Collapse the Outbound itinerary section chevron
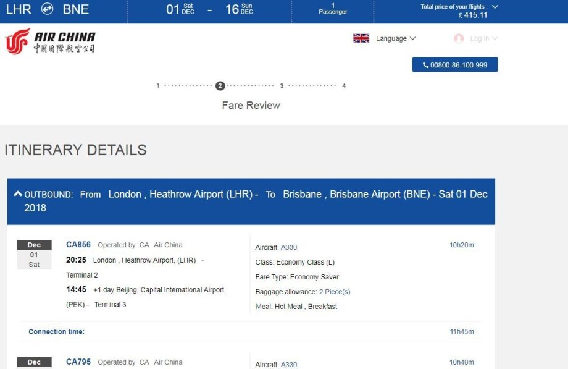 (17, 194)
